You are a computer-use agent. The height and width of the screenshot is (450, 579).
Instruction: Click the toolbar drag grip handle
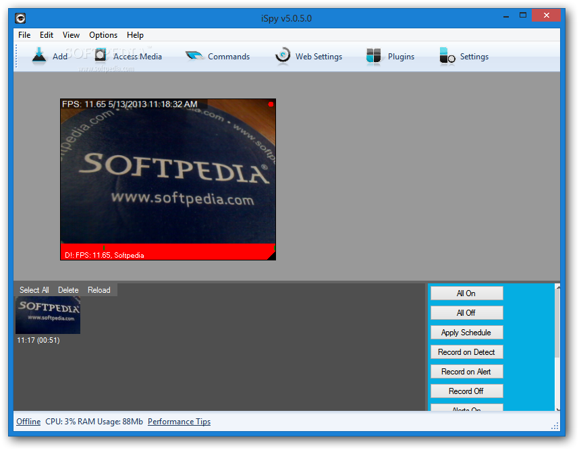pyautogui.click(x=16, y=57)
